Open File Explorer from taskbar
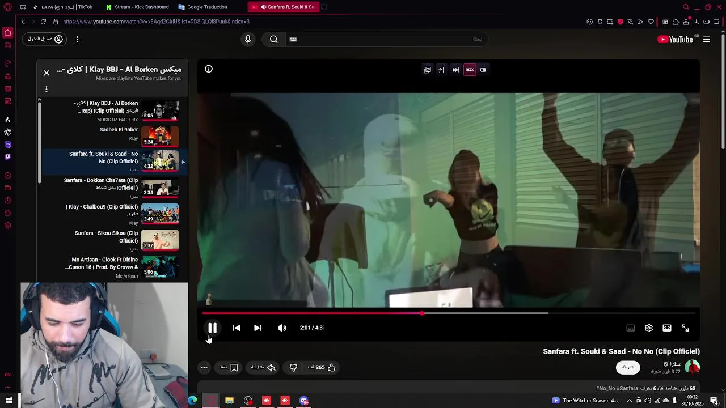726x408 pixels. click(x=229, y=401)
